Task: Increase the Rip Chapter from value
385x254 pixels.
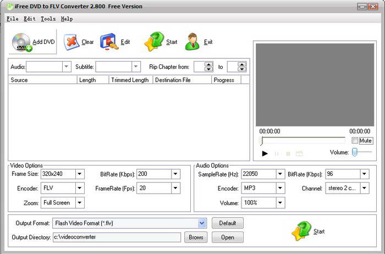Action: [208, 64]
